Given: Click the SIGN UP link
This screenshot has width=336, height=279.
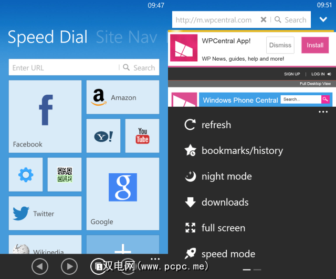Looking at the screenshot, I should pos(292,74).
